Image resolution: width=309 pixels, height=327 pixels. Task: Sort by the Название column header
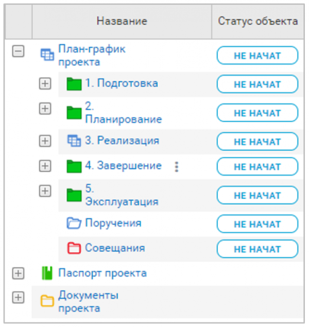pos(122,21)
